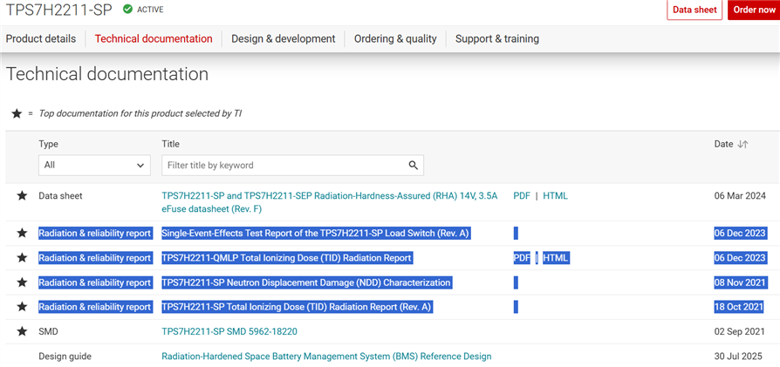Open the Type filter dropdown showing All
This screenshot has height=367, width=780.
pos(94,165)
